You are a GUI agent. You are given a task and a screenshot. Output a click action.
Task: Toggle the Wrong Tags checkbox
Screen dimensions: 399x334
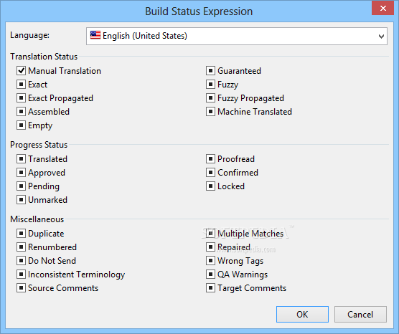[210, 261]
